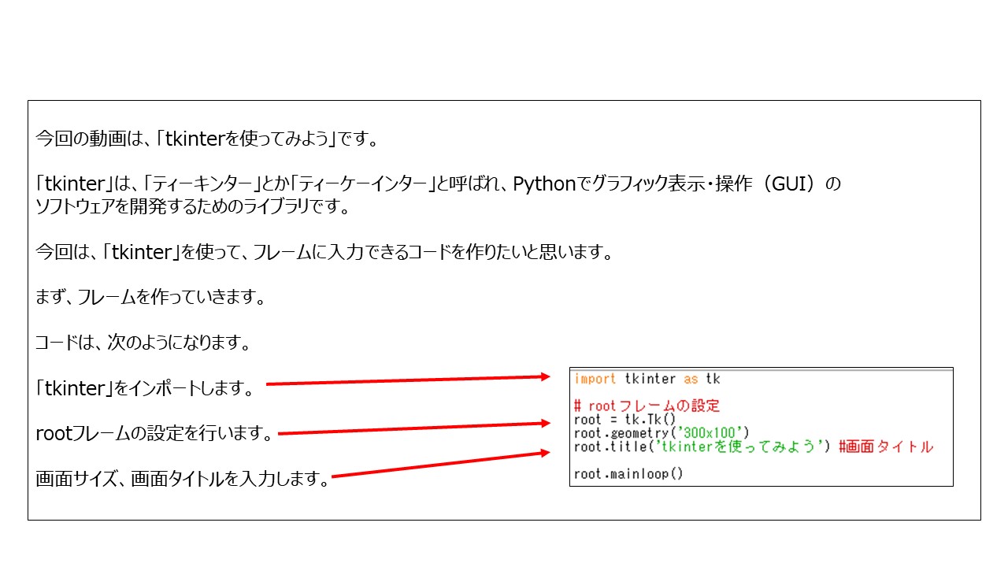Image resolution: width=1008 pixels, height=567 pixels.
Task: Click the red comment #画面タイトル
Action: pyautogui.click(x=886, y=447)
